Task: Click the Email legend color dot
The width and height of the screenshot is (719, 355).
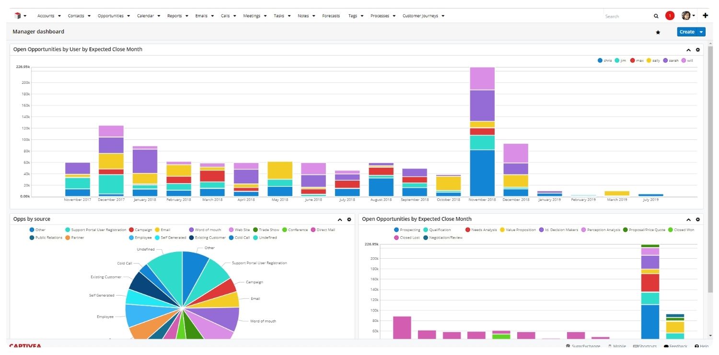Action: point(156,230)
